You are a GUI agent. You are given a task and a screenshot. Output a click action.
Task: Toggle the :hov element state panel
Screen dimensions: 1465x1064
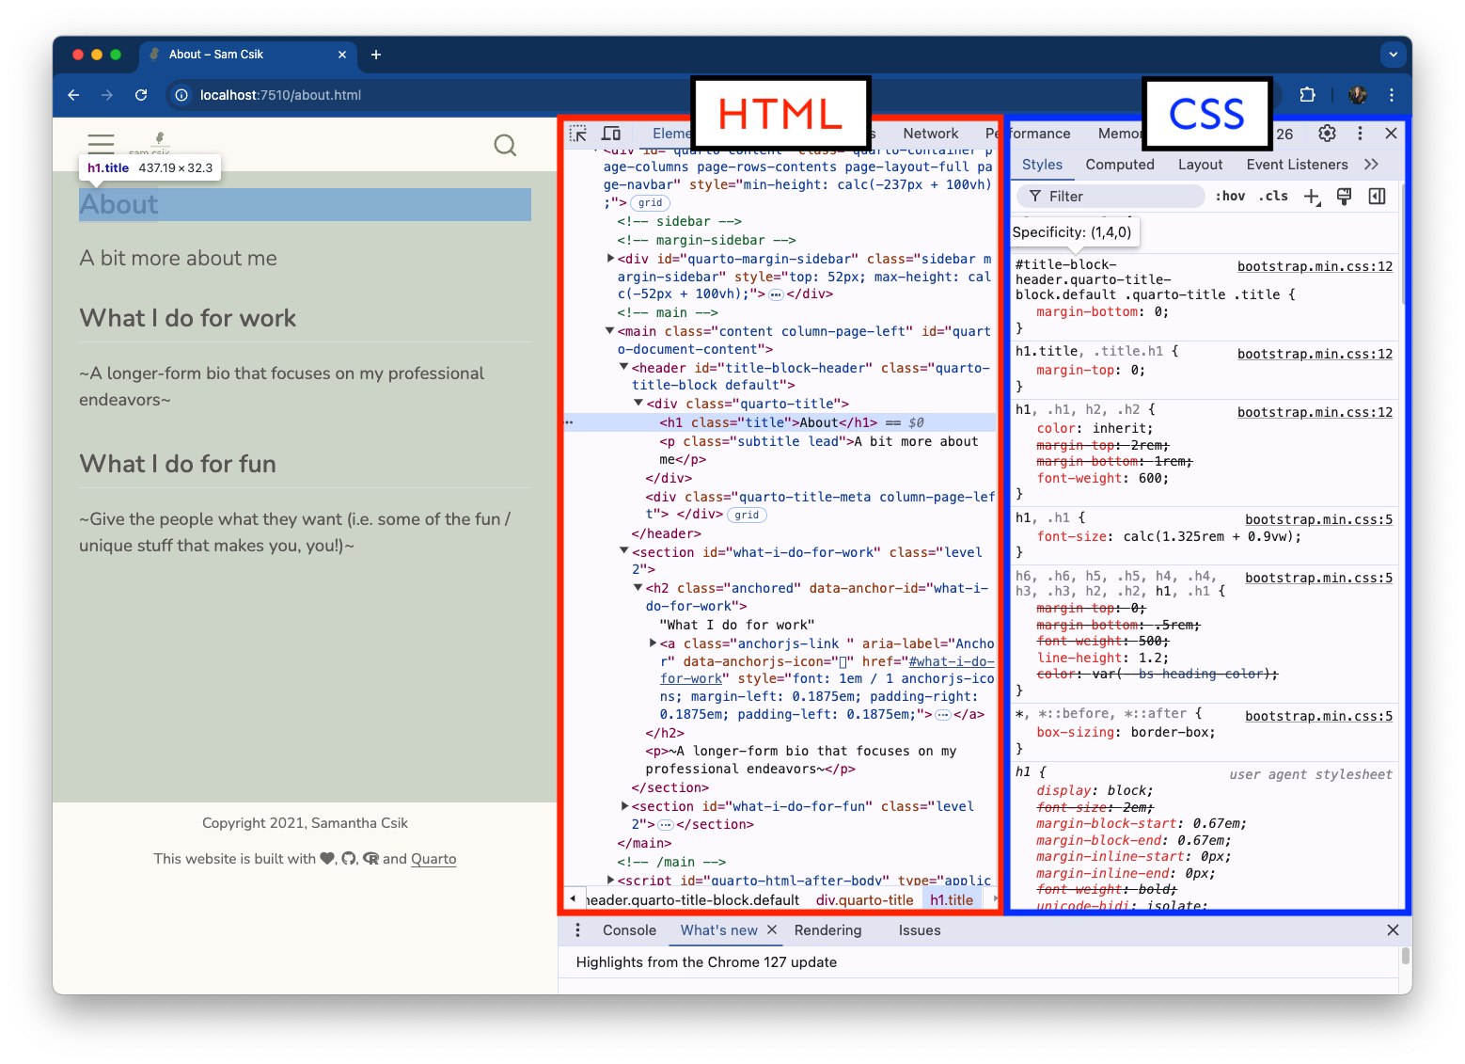1230,196
